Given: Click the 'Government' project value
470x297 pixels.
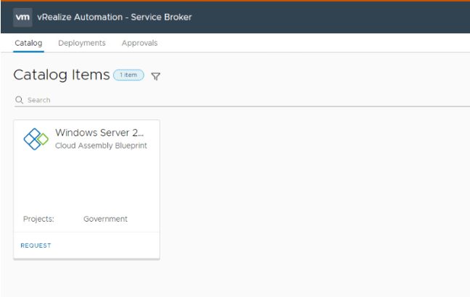Looking at the screenshot, I should (105, 219).
